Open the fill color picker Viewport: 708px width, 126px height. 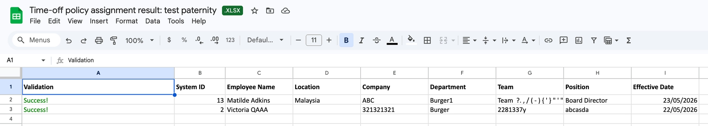point(411,40)
